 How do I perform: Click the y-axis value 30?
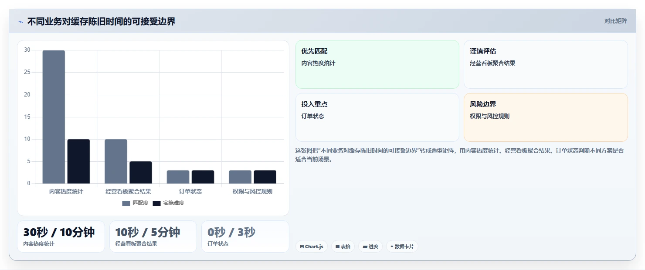(x=27, y=50)
